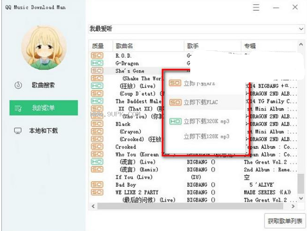Click vertical scrollbar up arrow
The height and width of the screenshot is (231, 307).
point(301,45)
